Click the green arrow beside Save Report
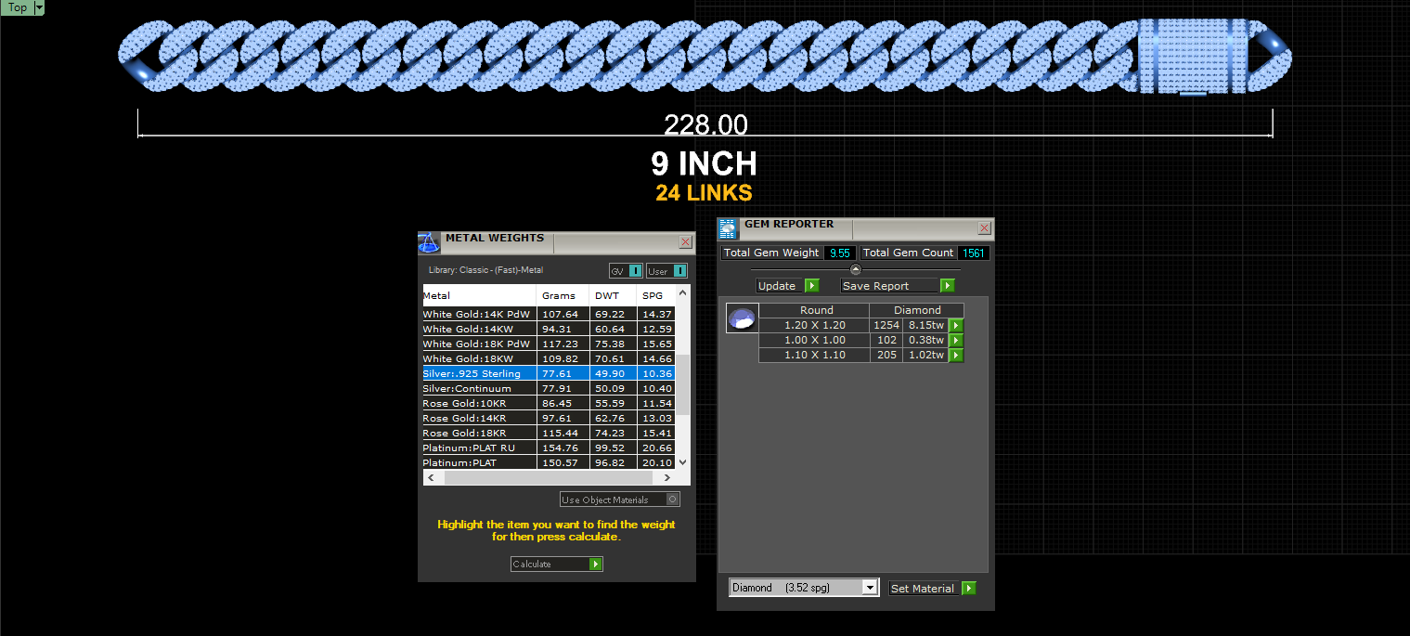Viewport: 1410px width, 636px height. [947, 286]
